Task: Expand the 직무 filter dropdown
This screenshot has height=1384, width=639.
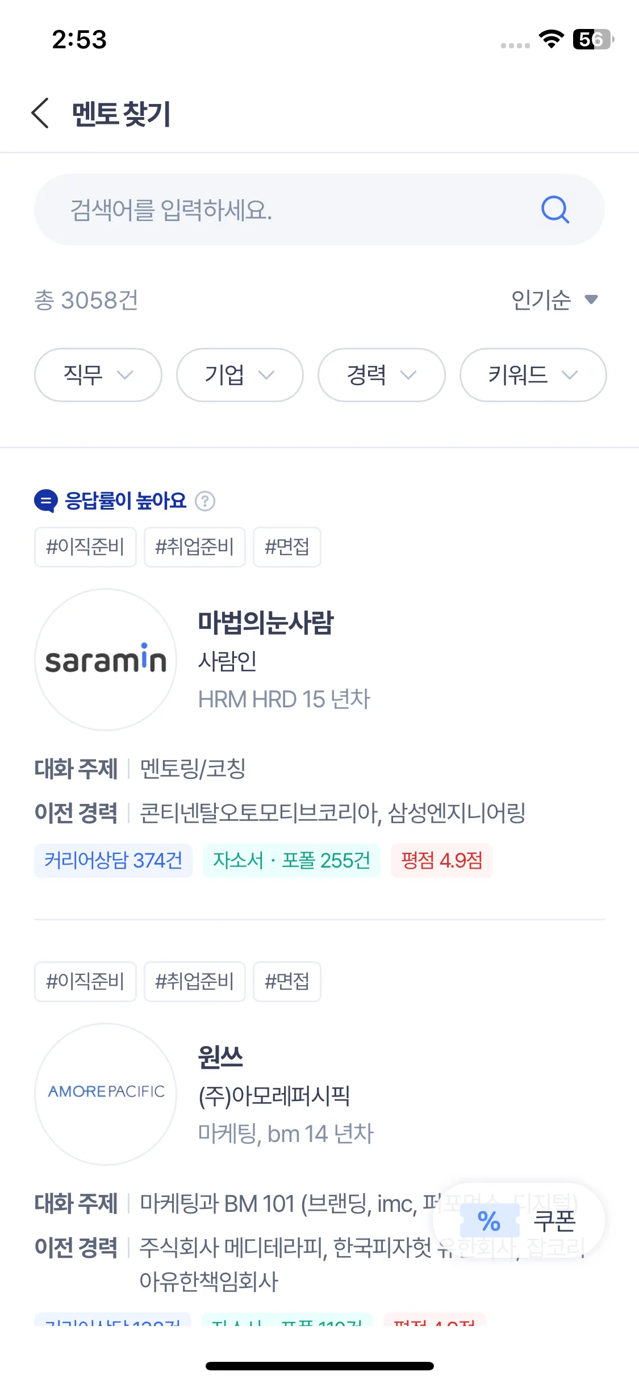Action: point(98,375)
